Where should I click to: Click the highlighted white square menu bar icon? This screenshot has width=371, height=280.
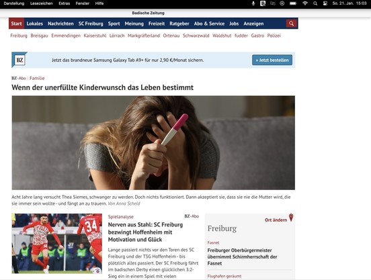263,3
